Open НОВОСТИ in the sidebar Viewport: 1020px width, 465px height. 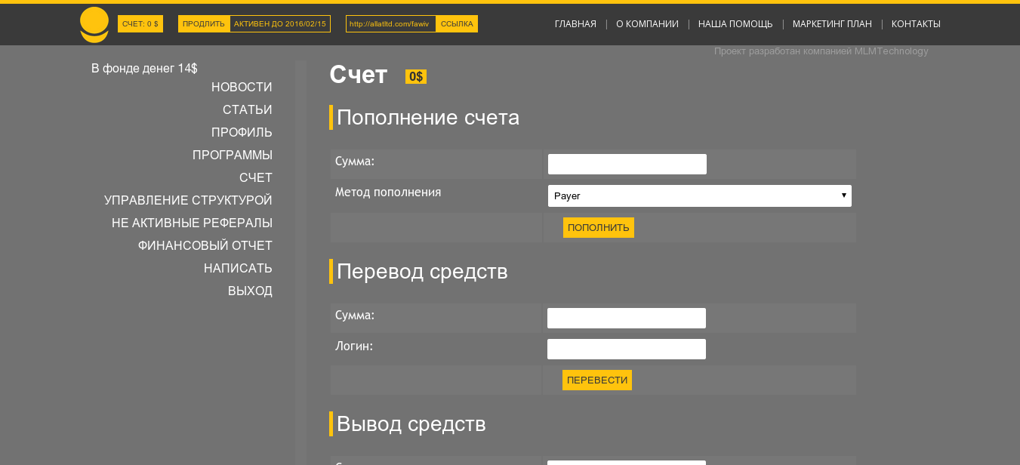click(x=242, y=88)
